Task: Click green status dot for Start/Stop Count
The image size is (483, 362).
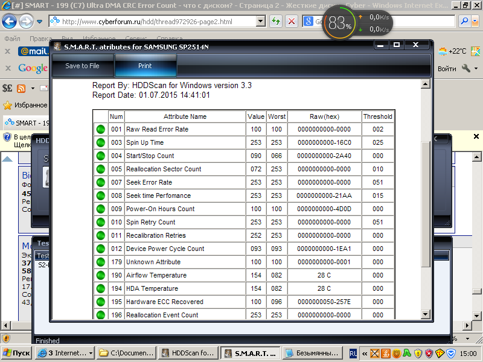Action: click(x=101, y=156)
